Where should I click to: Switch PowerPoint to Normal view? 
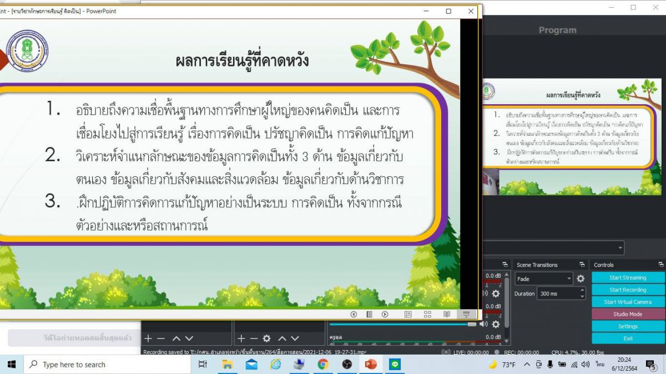click(408, 314)
